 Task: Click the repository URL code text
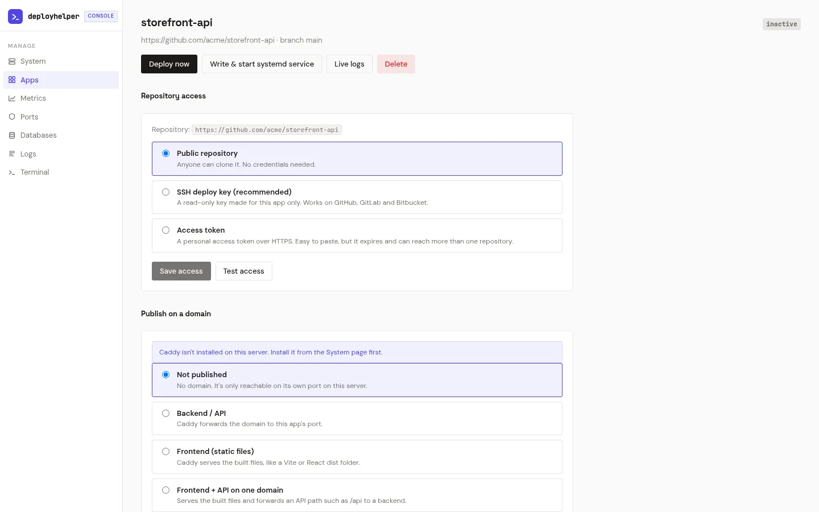coord(267,130)
